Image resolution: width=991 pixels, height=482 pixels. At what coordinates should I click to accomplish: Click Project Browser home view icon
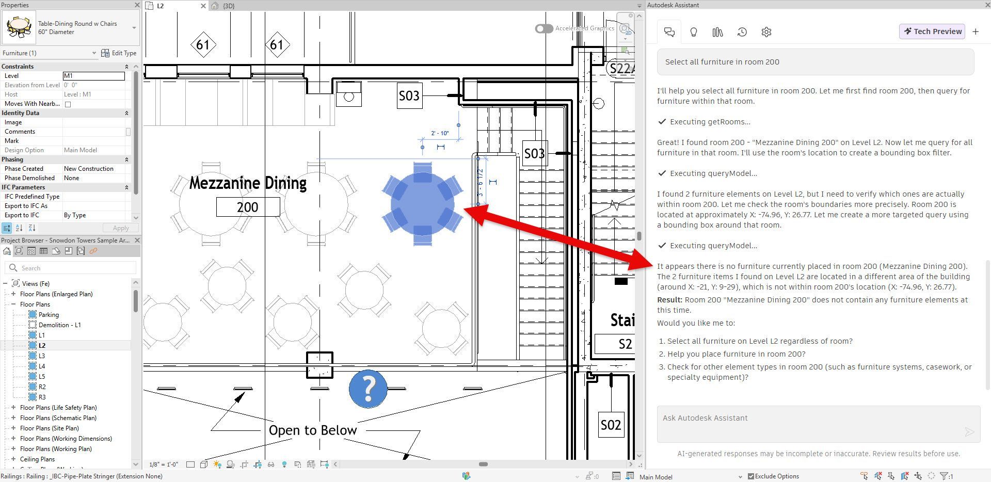[7, 251]
